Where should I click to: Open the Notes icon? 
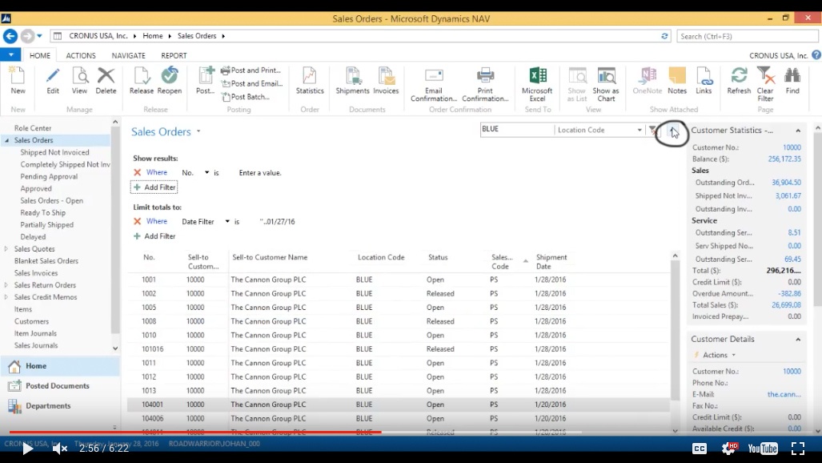(677, 77)
